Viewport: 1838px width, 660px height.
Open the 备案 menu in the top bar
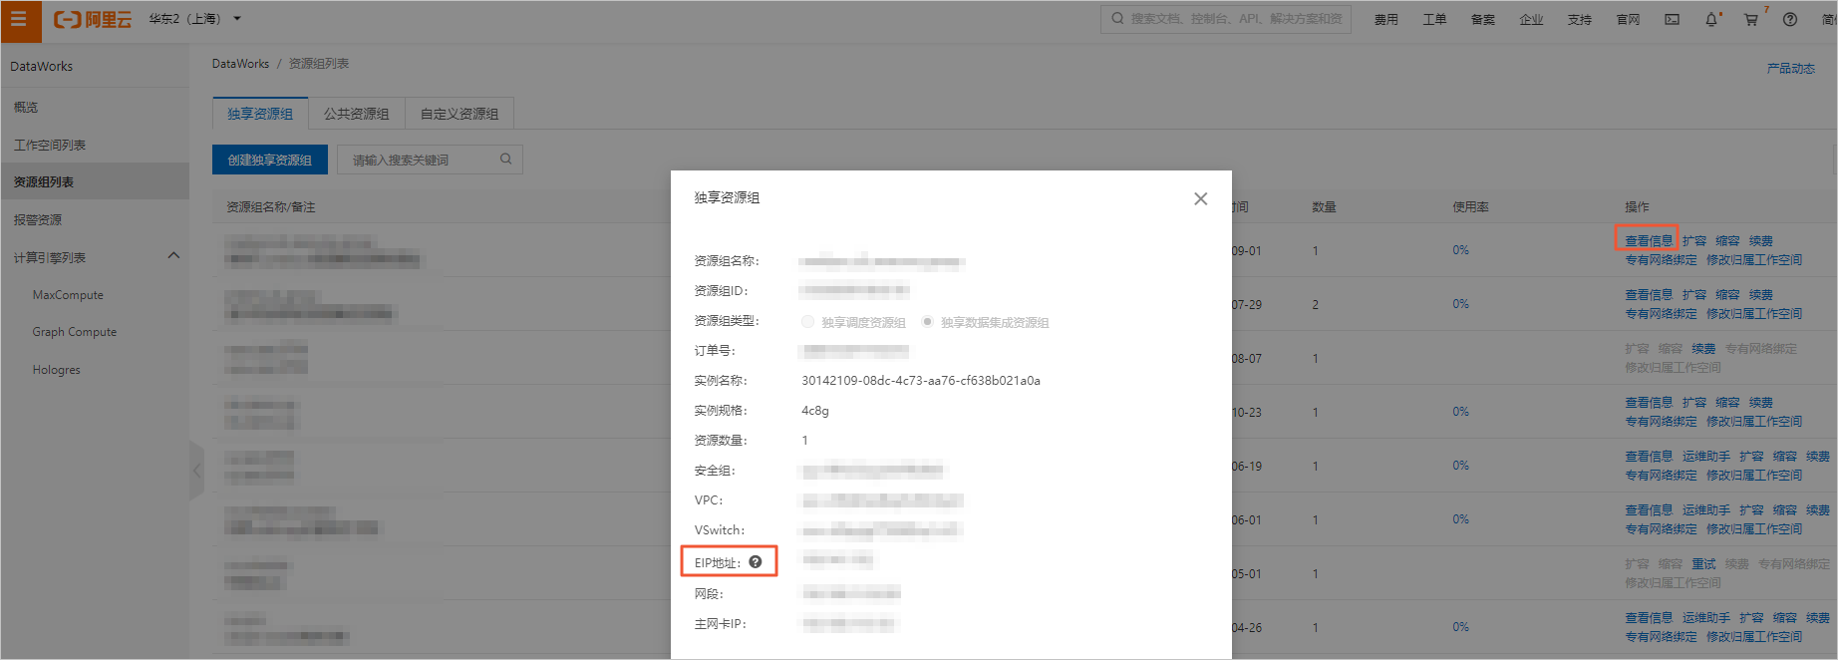click(1482, 20)
